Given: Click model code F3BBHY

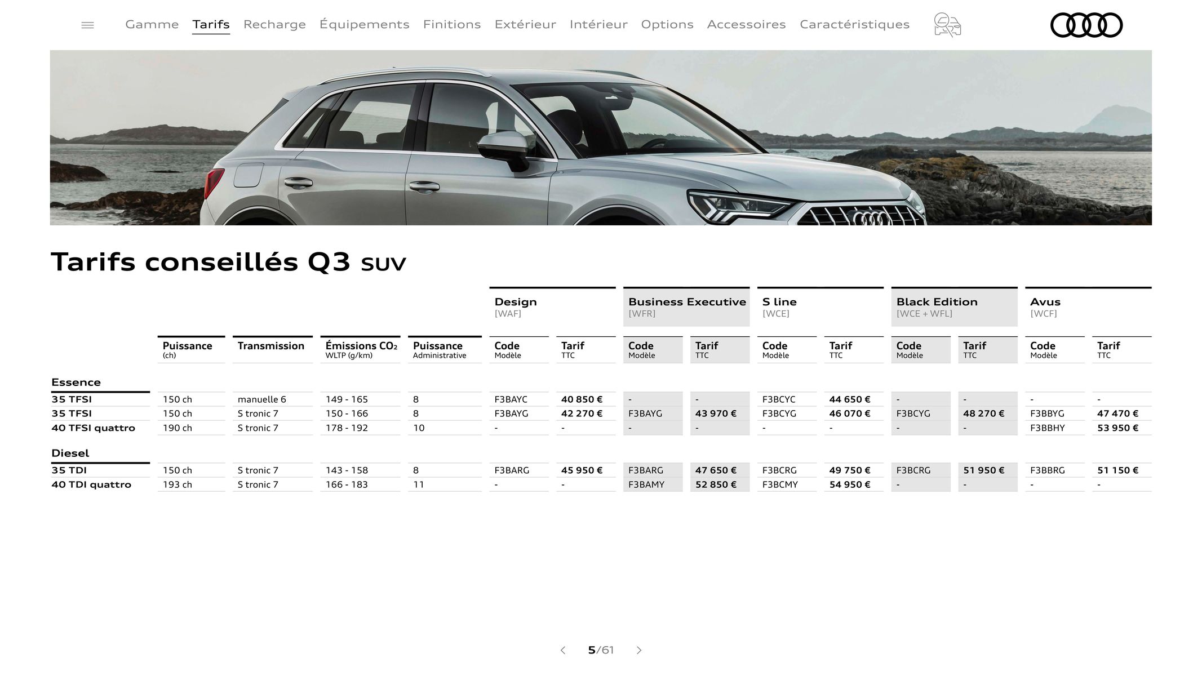Looking at the screenshot, I should [x=1047, y=428].
